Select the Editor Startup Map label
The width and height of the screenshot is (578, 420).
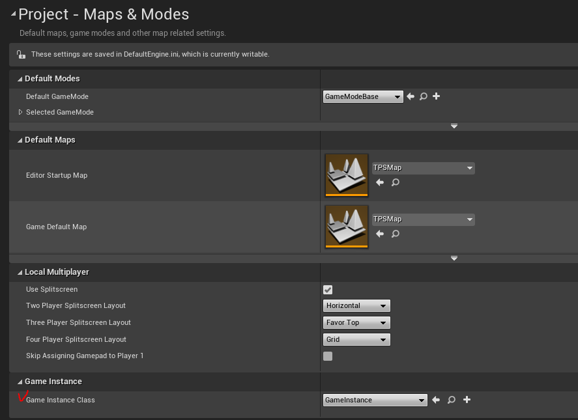point(57,175)
